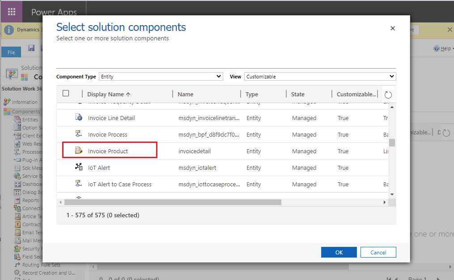Click the vertical scrollbar thumb in grid

tap(392, 142)
